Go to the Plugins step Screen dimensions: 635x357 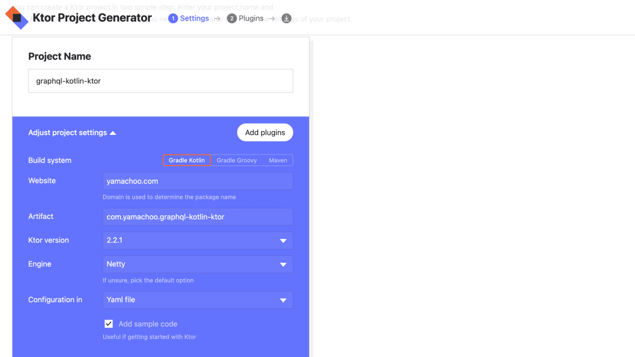[251, 19]
